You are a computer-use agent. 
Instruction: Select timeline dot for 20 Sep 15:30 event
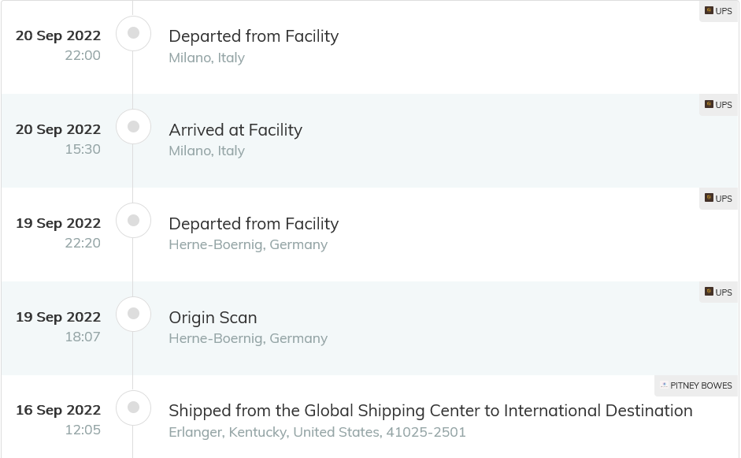point(133,127)
